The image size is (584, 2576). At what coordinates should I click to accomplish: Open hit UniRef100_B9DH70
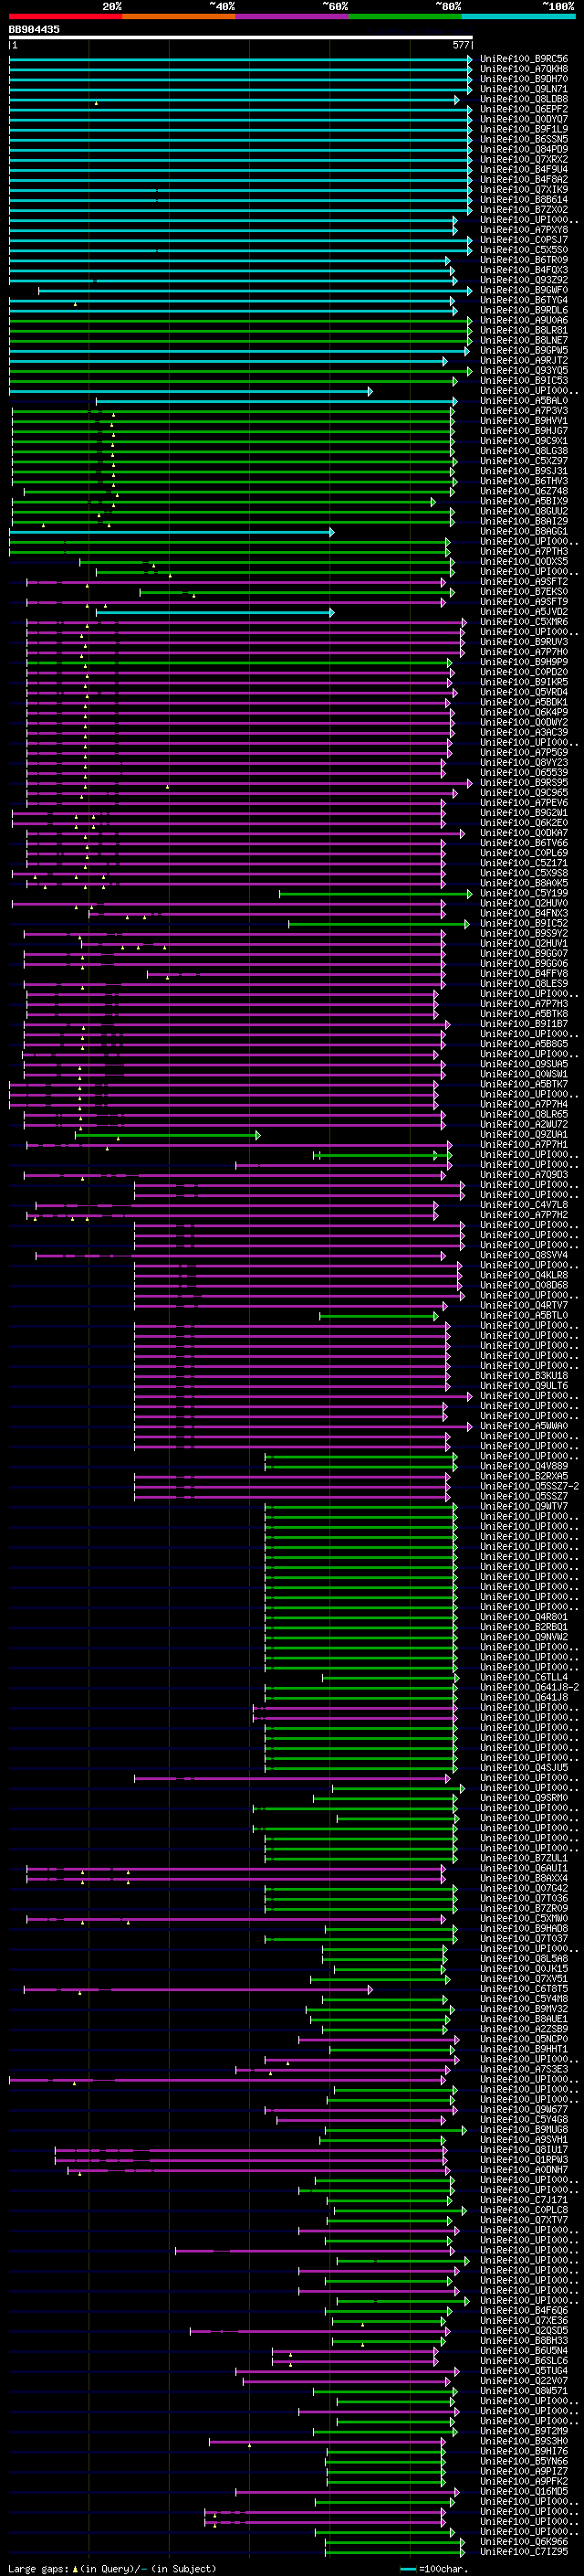pos(524,79)
